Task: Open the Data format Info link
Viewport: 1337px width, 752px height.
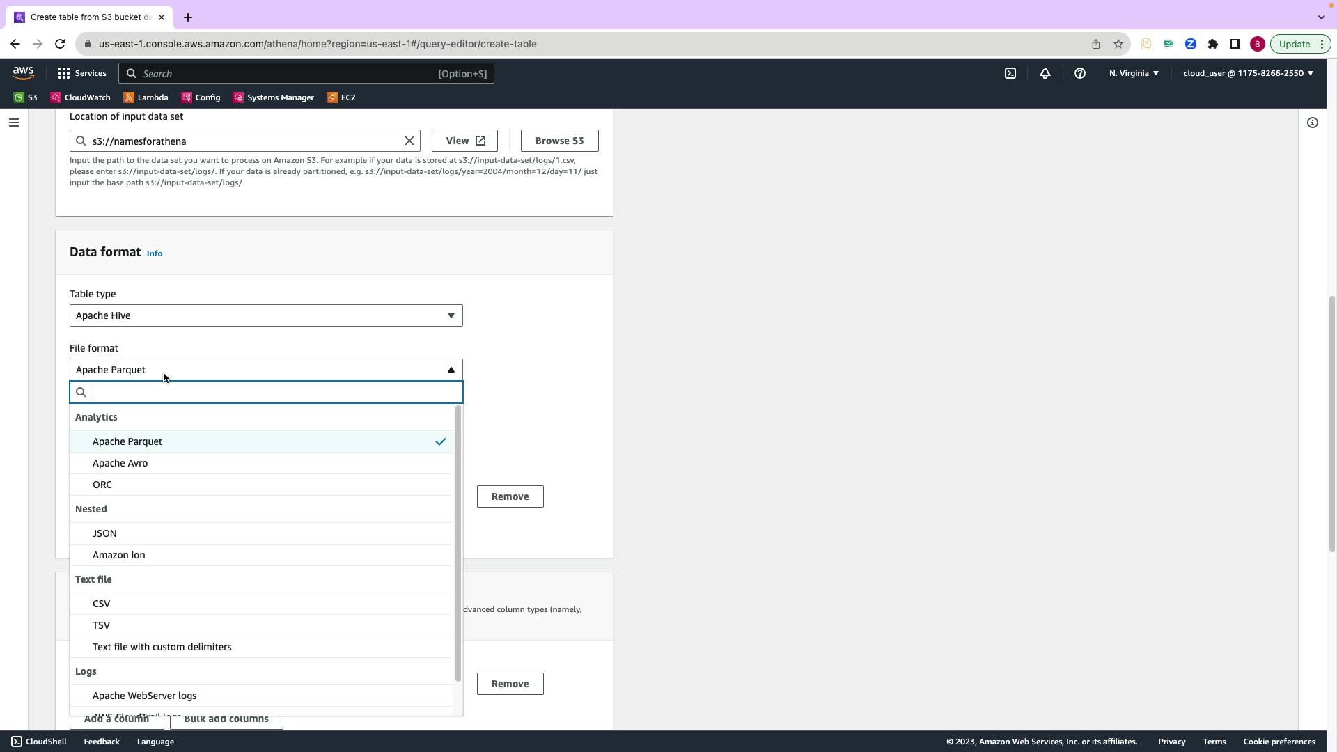Action: (x=155, y=253)
